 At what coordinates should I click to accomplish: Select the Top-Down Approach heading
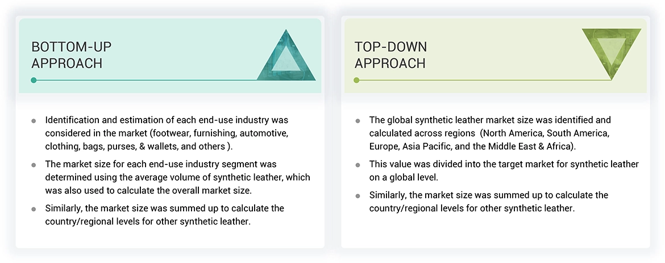pos(390,55)
